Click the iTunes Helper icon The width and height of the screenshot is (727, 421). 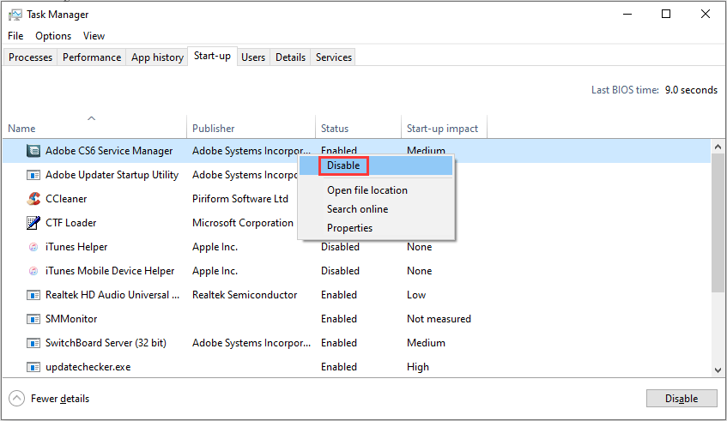click(x=33, y=247)
